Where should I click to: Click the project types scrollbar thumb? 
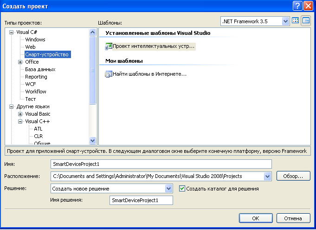click(x=92, y=70)
